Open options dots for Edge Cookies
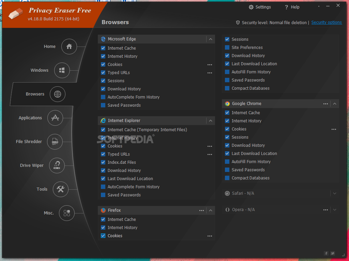349x261 pixels. 210,65
